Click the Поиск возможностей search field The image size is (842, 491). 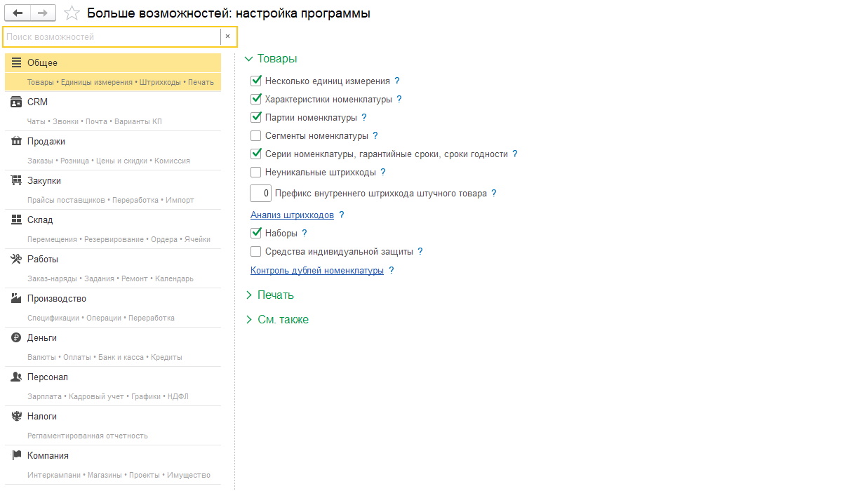112,36
